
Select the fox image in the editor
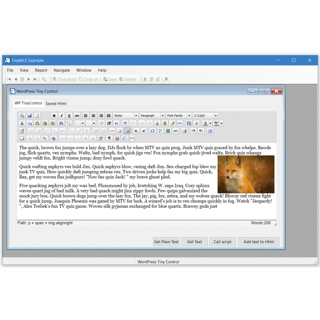click(x=246, y=174)
